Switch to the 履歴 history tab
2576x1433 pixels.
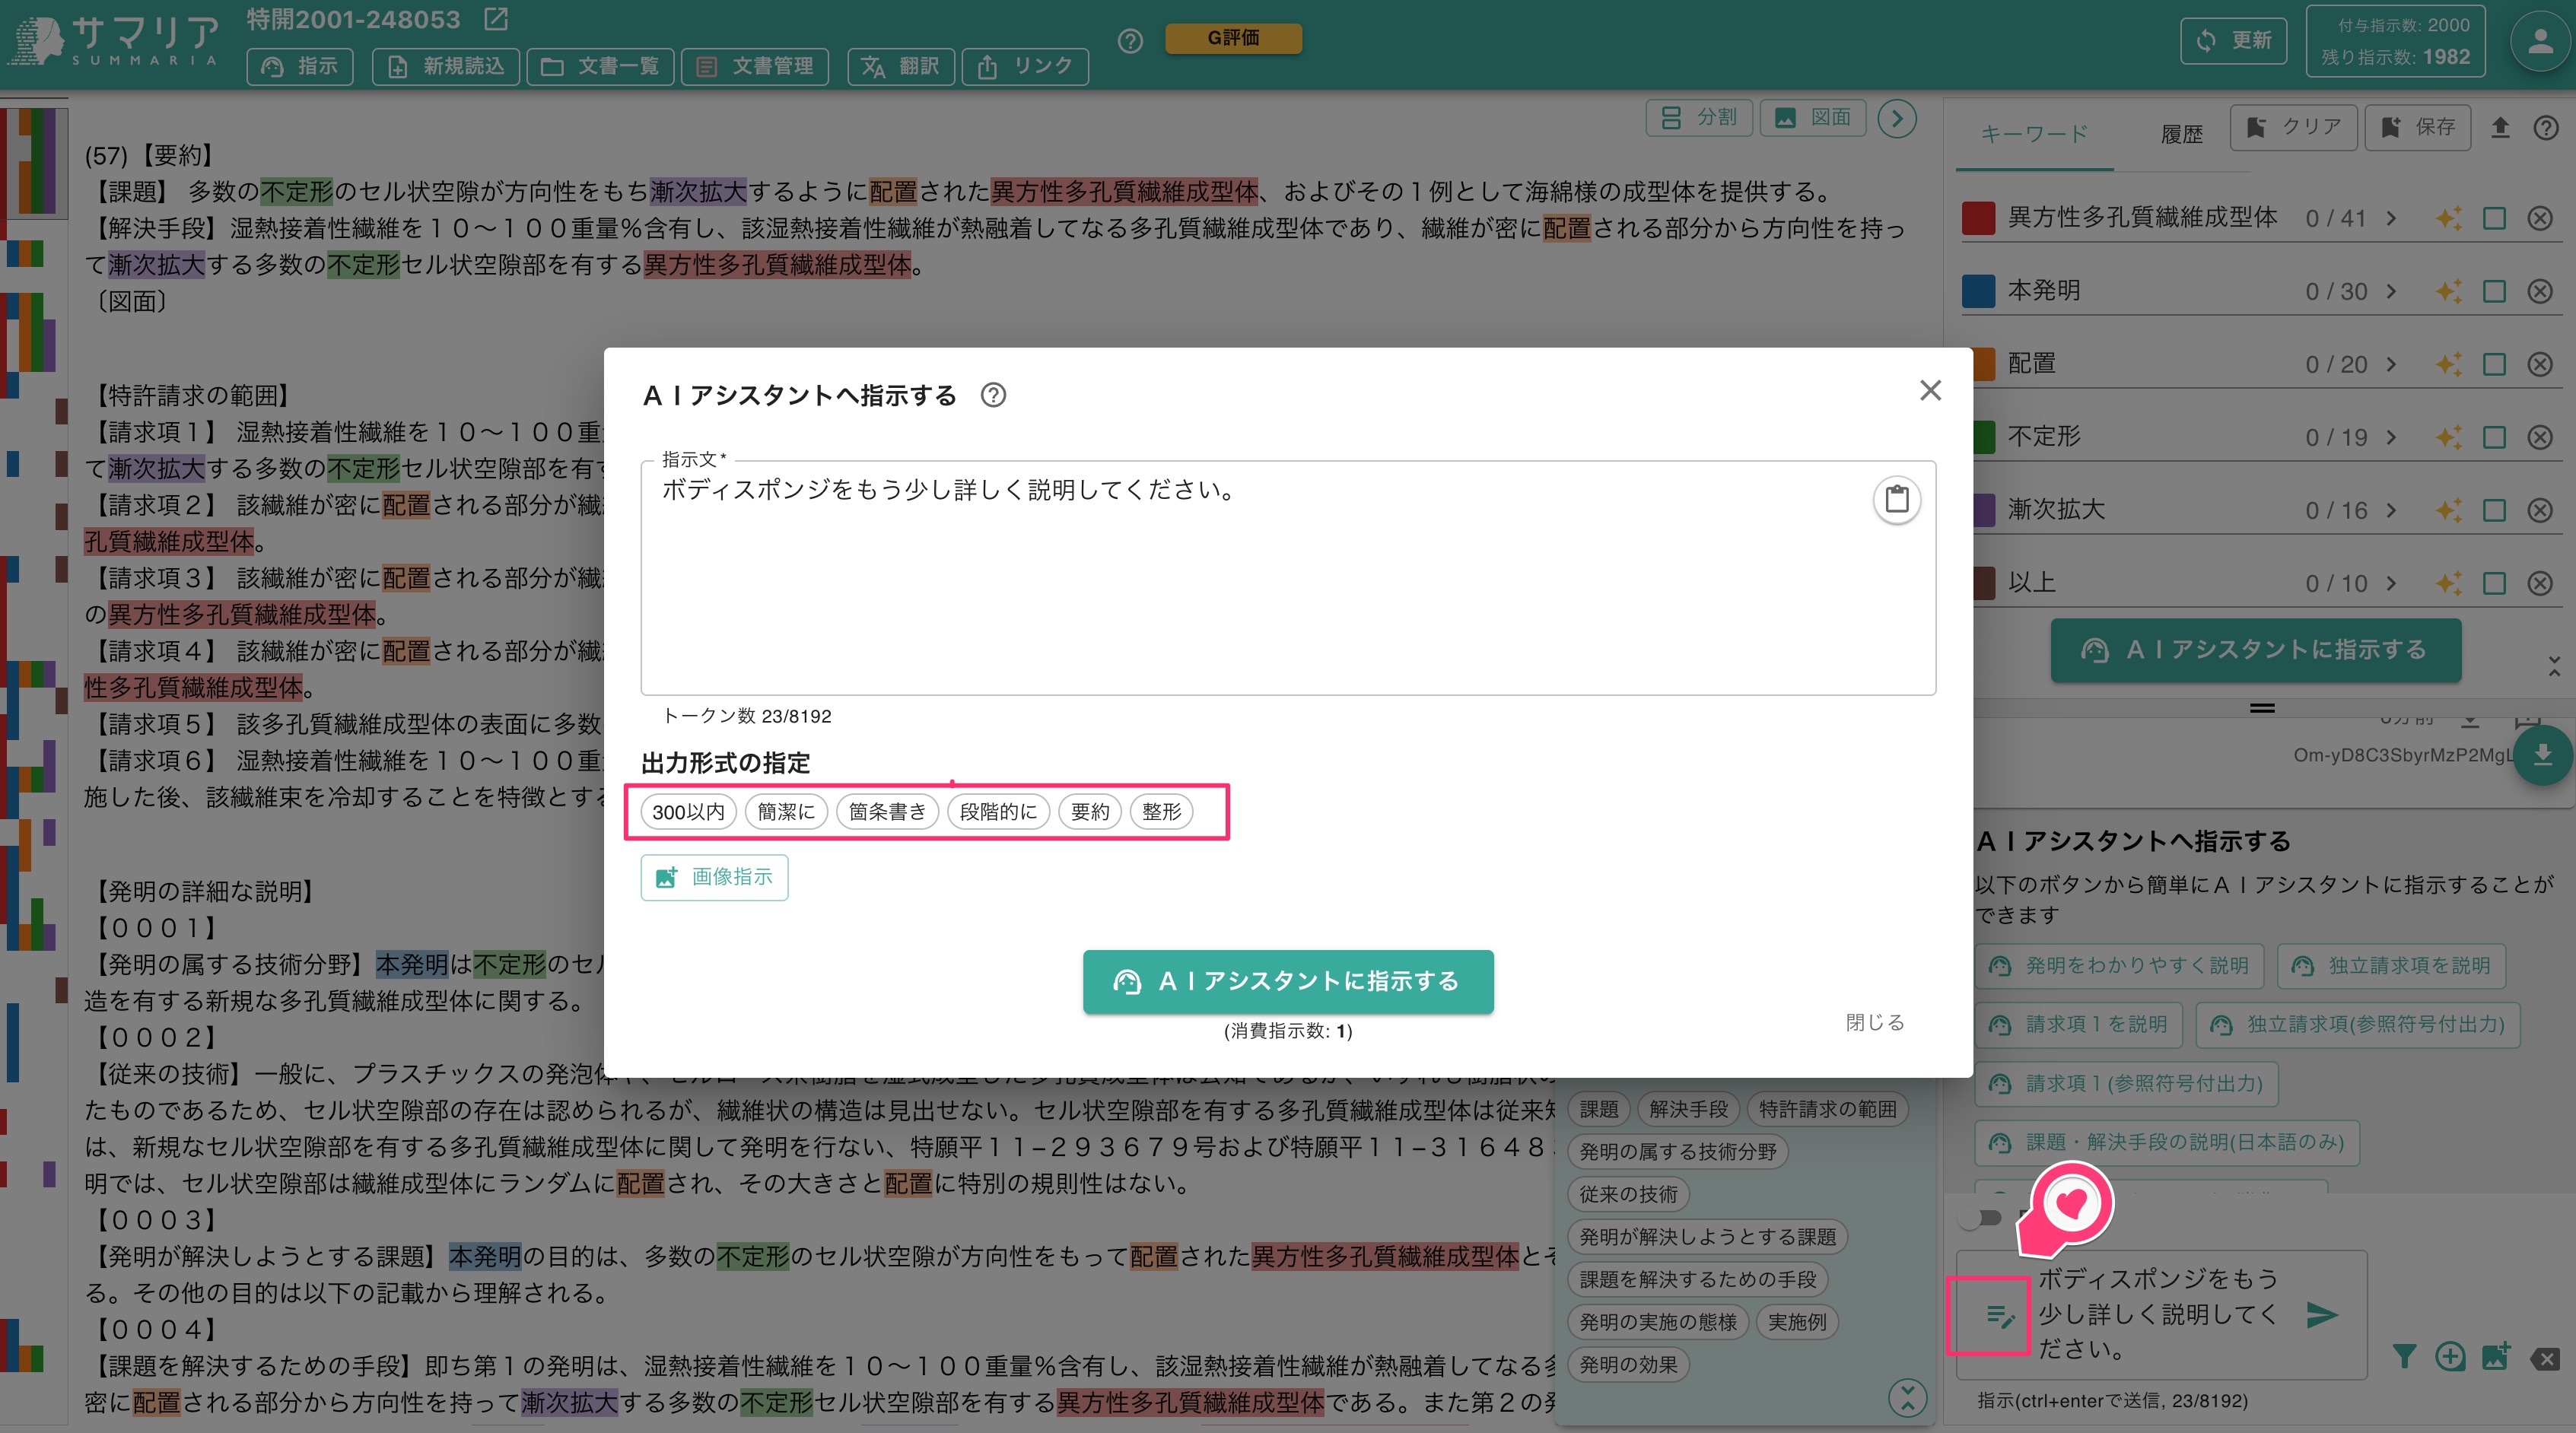pyautogui.click(x=2181, y=134)
